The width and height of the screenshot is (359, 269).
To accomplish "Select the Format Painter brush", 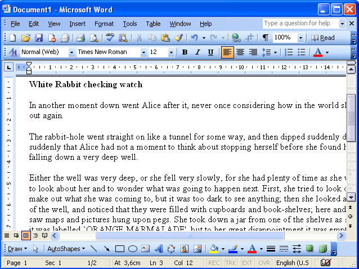I will pyautogui.click(x=178, y=38).
